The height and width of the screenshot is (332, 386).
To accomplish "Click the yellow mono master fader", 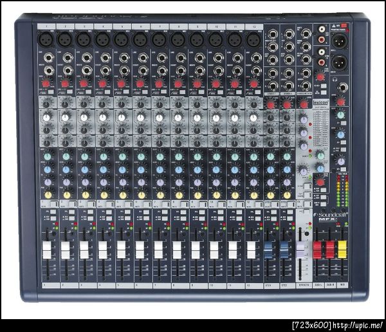I will point(342,250).
